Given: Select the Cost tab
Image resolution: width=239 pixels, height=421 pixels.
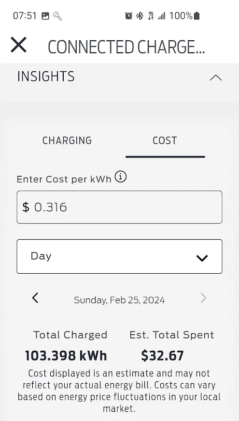Looking at the screenshot, I should click(x=165, y=140).
